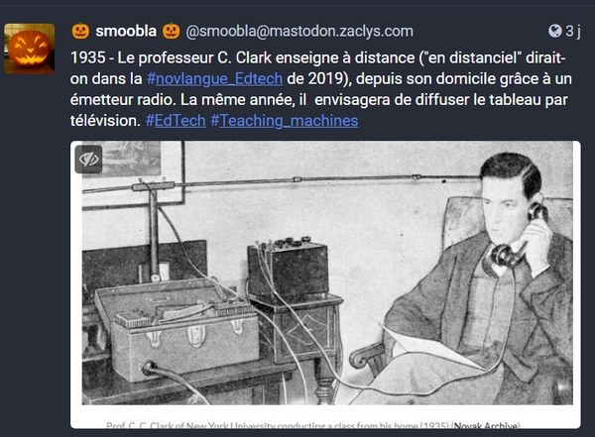Click the globe public visibility icon

pos(554,31)
